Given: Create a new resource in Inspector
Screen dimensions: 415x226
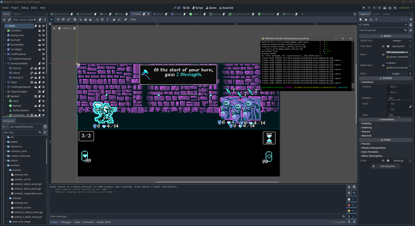Looking at the screenshot, I should [x=361, y=19].
